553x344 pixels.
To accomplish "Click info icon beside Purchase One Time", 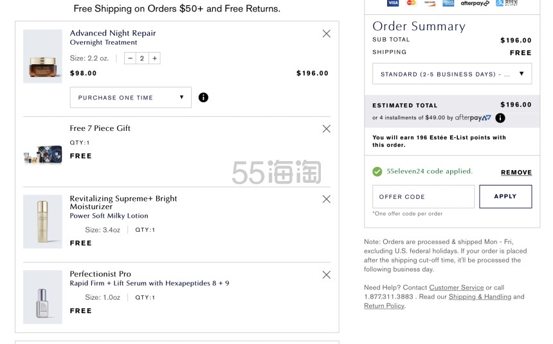I will pos(203,98).
